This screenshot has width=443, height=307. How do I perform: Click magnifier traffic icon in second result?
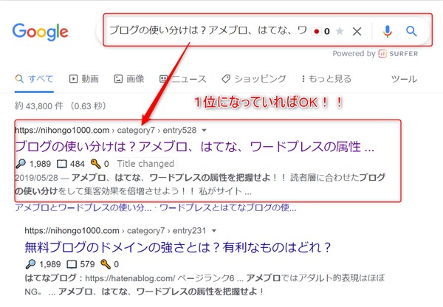coord(30,264)
